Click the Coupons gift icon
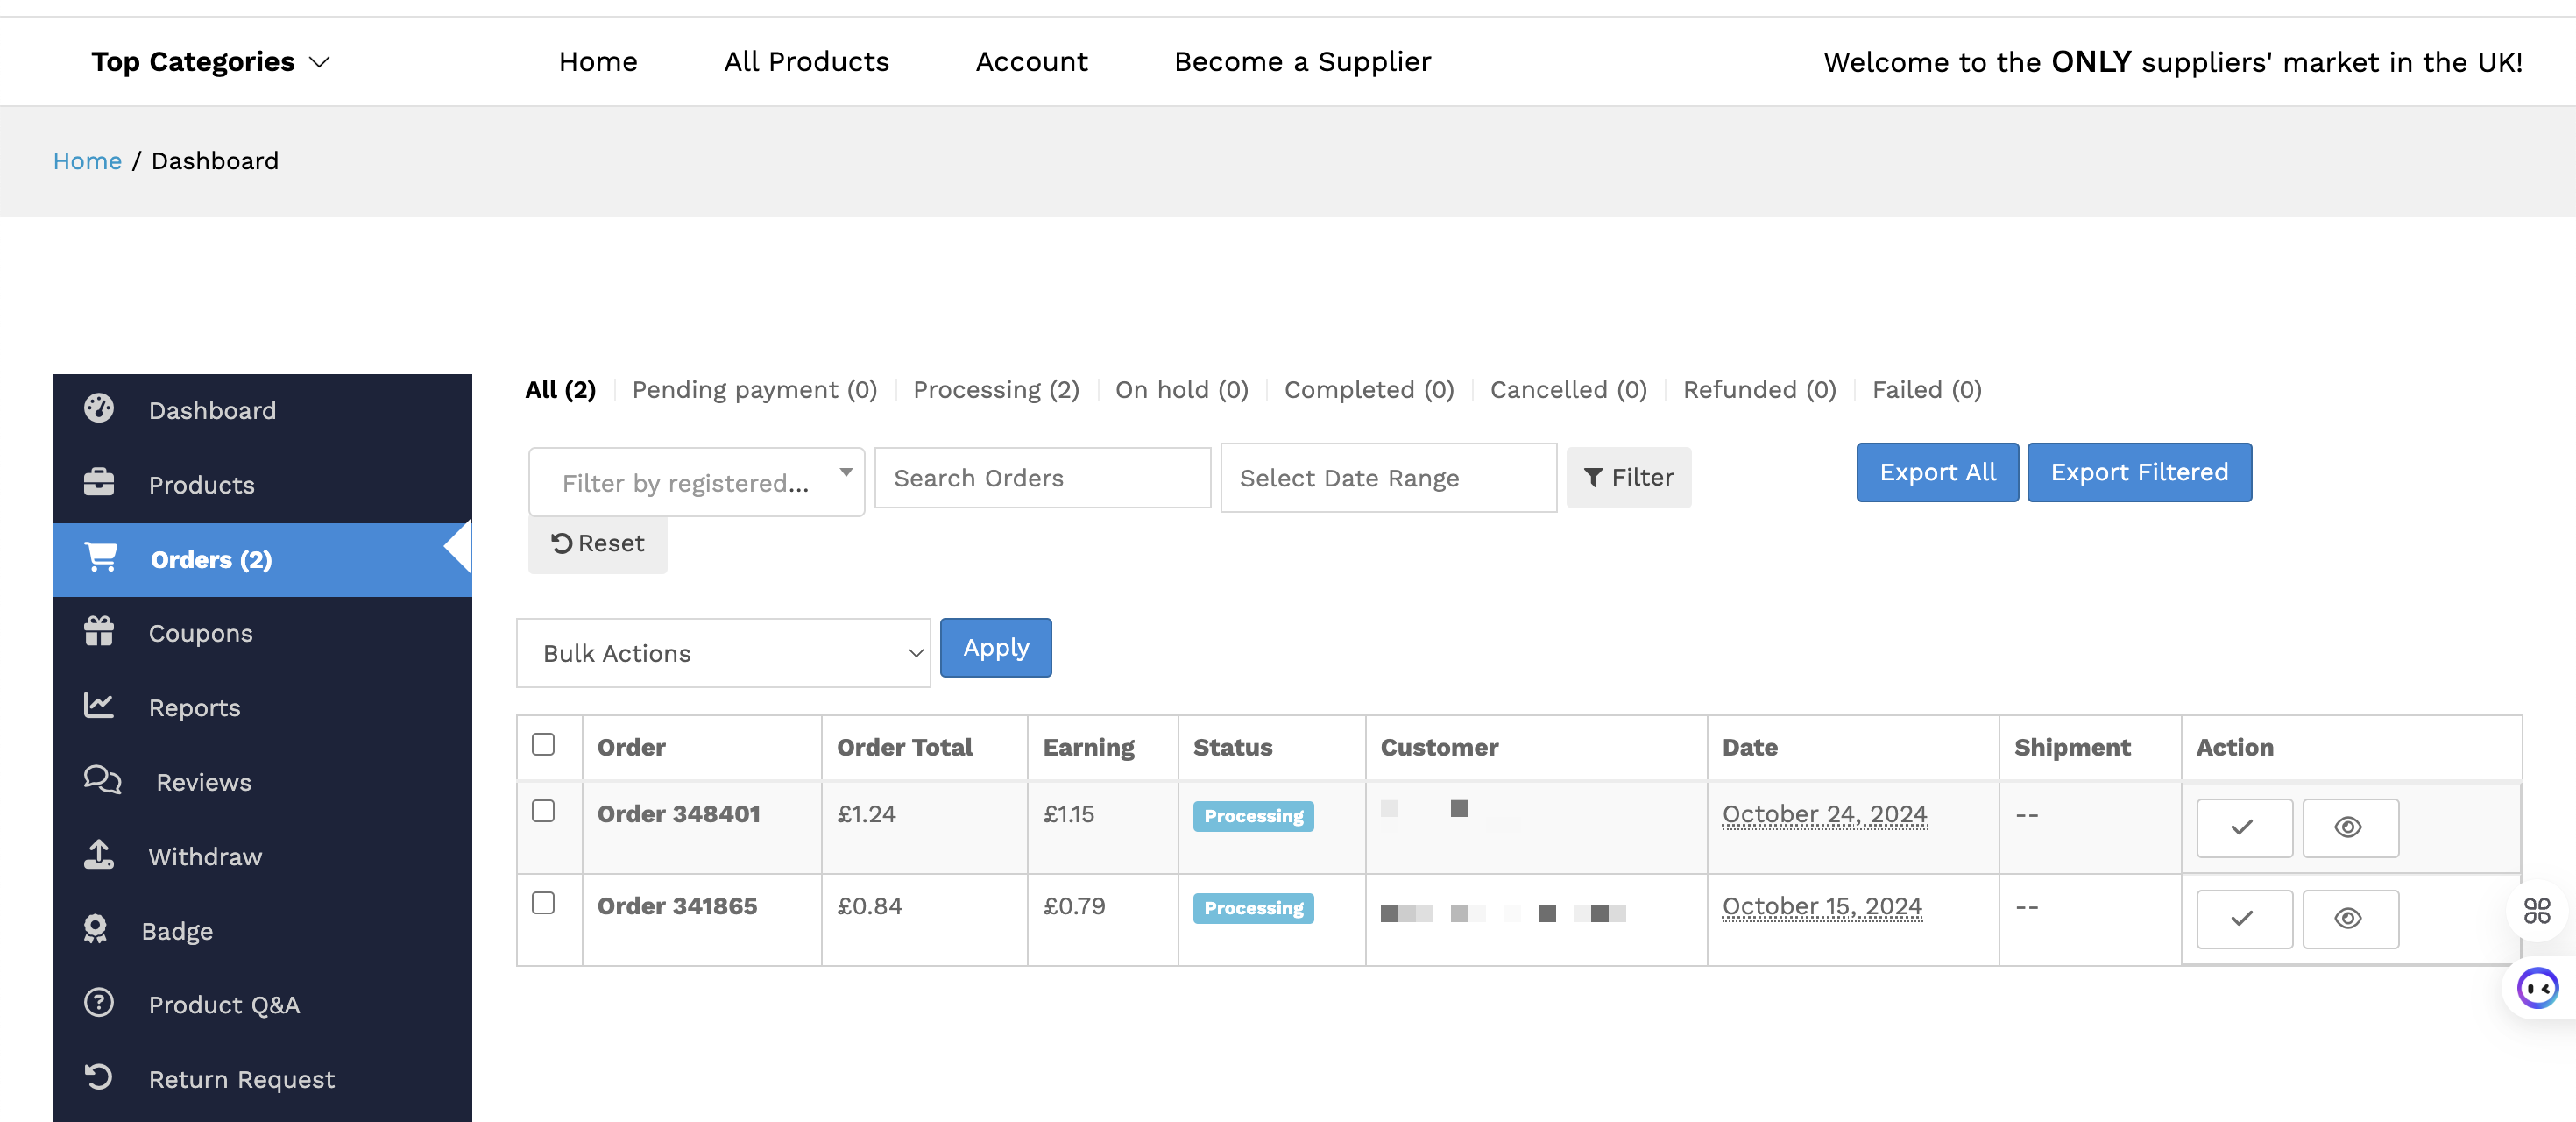Image resolution: width=2576 pixels, height=1122 pixels. (99, 632)
